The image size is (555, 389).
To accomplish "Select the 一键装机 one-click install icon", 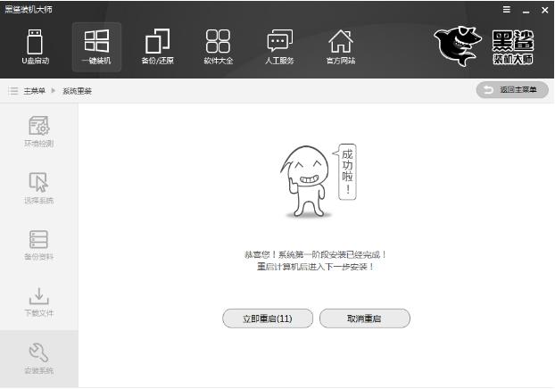I will point(96,46).
